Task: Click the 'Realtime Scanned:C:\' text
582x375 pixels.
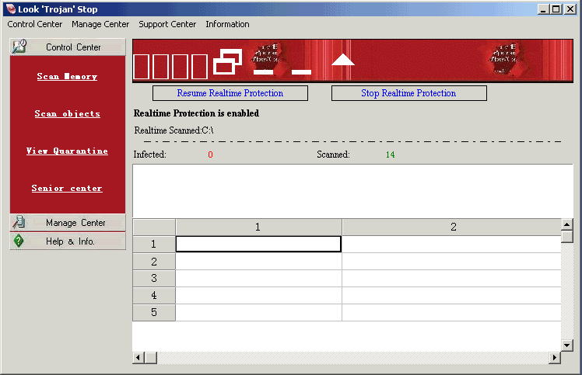Action: pyautogui.click(x=174, y=130)
